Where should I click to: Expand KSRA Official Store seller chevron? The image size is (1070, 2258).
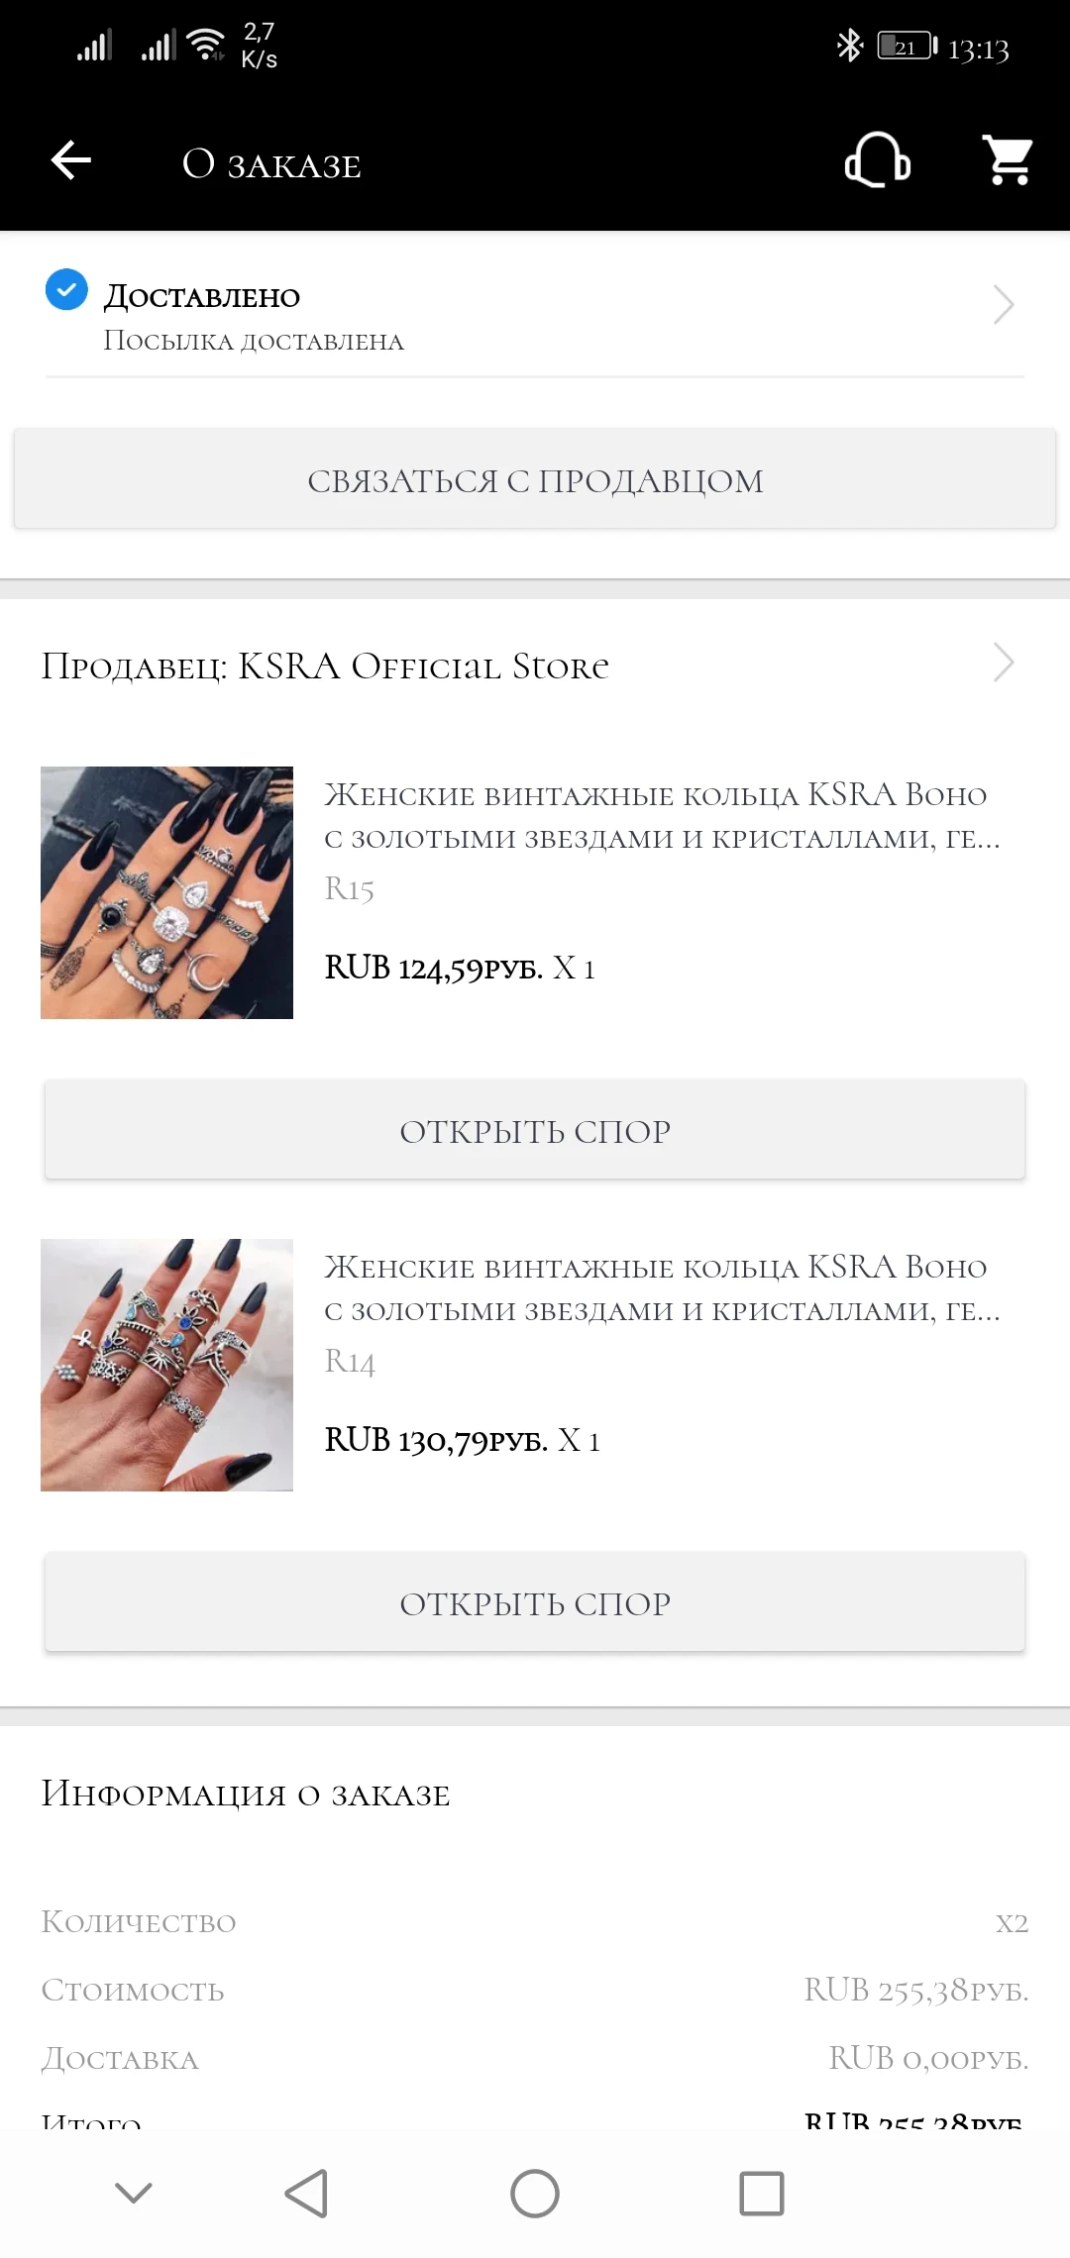[x=1004, y=663]
